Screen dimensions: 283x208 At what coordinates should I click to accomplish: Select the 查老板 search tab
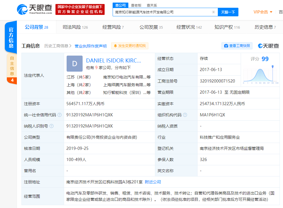136,5
